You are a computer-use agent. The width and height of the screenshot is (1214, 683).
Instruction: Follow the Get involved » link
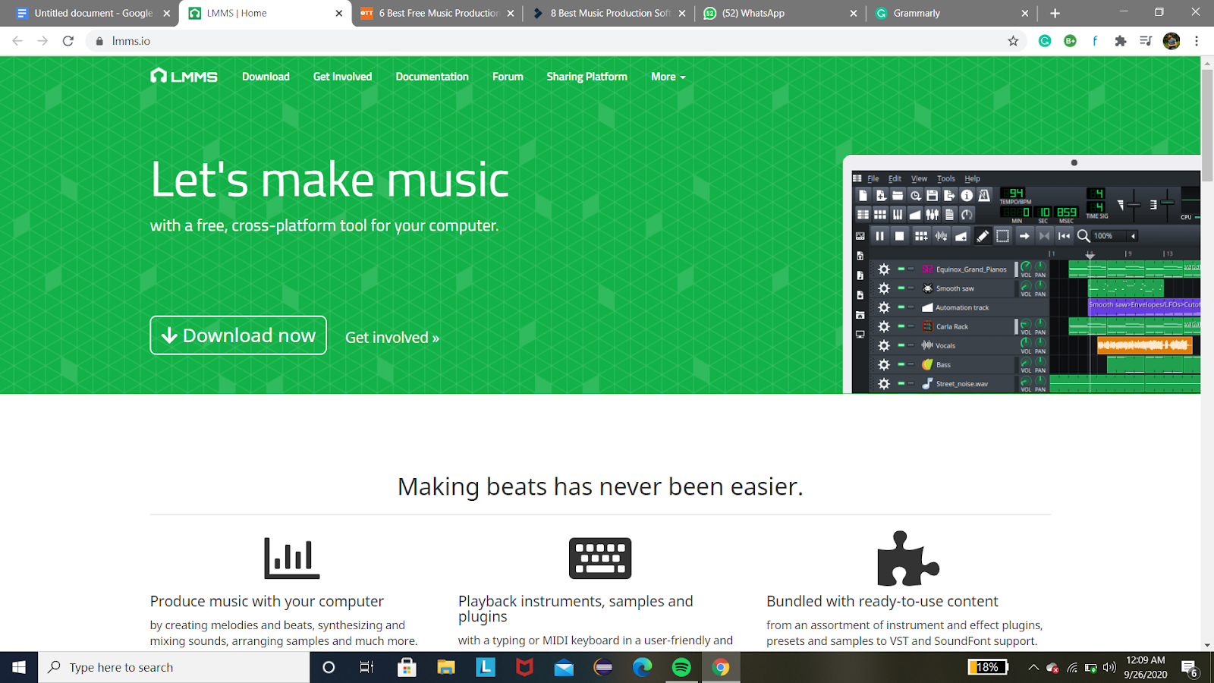[x=392, y=338]
